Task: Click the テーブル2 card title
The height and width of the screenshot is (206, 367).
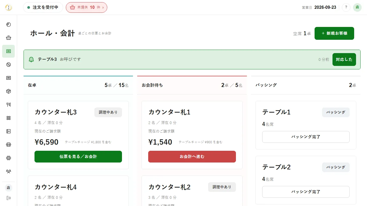Action: pos(276,167)
